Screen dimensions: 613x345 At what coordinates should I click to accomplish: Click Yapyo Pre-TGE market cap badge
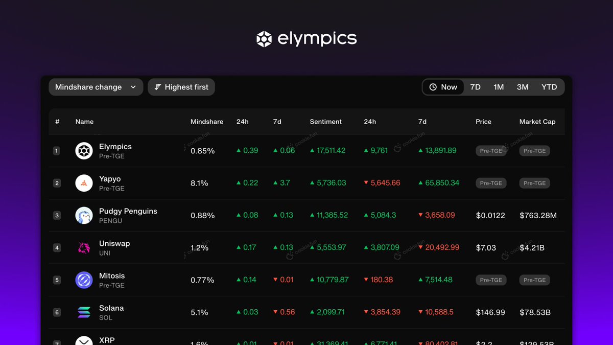coord(535,183)
